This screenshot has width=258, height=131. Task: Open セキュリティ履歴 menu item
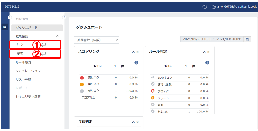coord(28,97)
